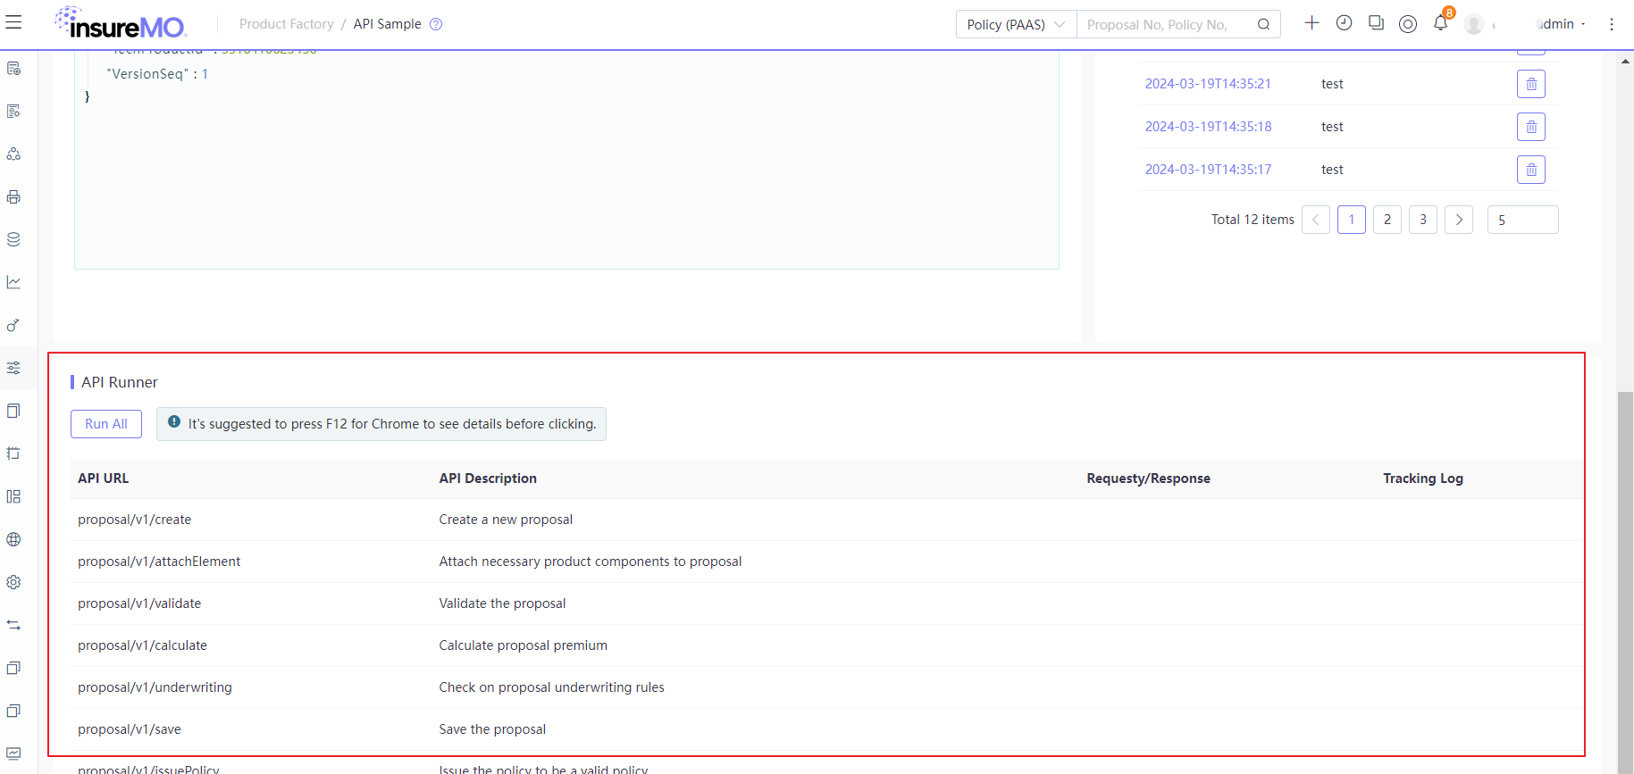Click the search magnifier icon
Viewport: 1634px width, 774px height.
point(1263,24)
